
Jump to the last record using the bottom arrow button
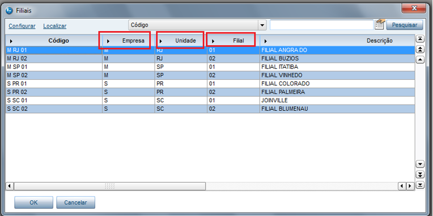(420, 185)
